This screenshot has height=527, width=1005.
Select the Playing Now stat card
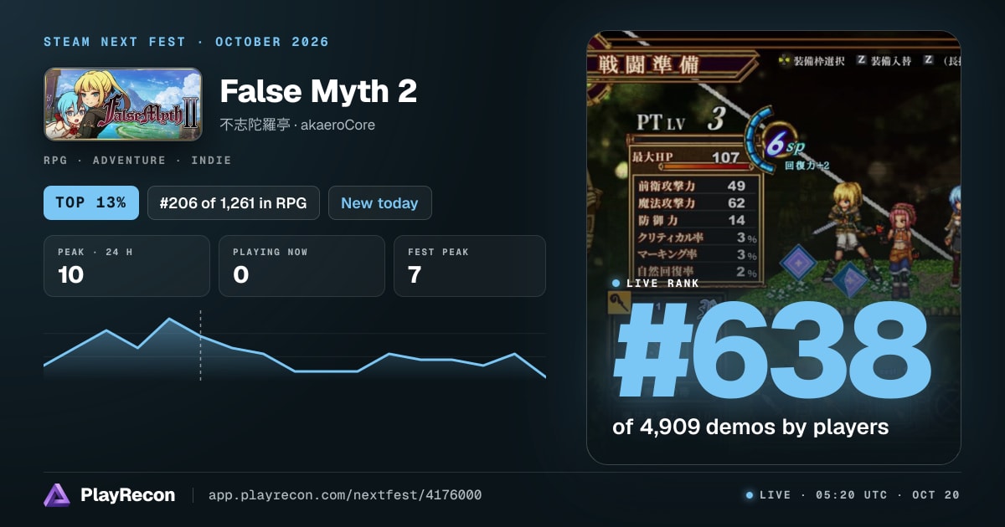tap(301, 266)
